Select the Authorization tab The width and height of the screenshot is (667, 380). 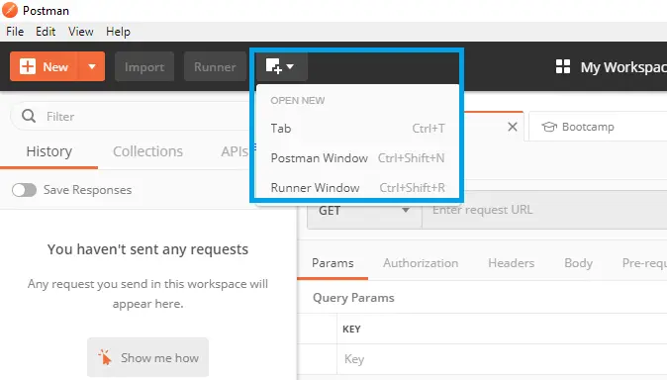tap(421, 263)
